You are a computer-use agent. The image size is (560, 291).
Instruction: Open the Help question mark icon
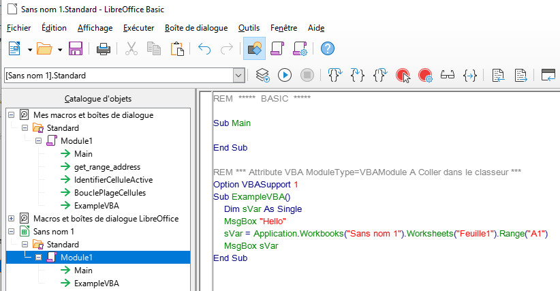328,48
